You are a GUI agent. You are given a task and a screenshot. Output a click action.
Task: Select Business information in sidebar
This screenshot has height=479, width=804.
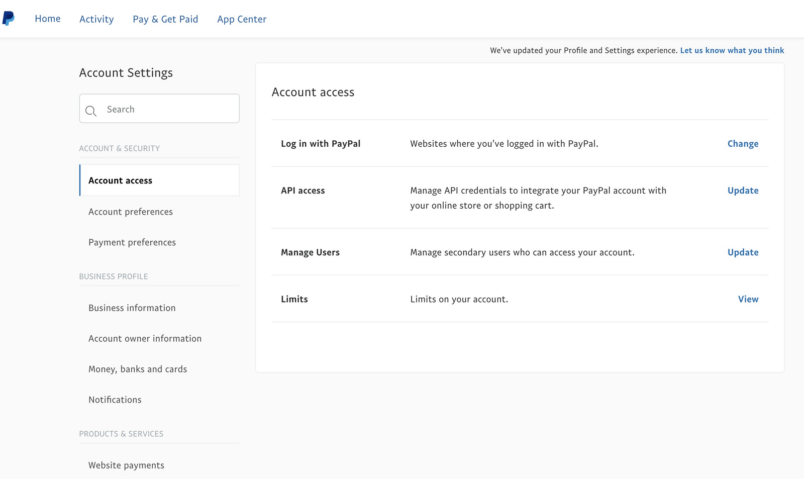coord(132,308)
